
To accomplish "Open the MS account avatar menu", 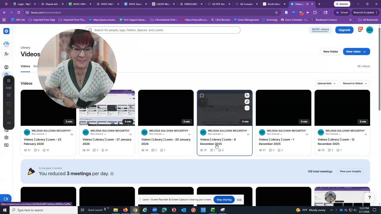I will coord(369,30).
